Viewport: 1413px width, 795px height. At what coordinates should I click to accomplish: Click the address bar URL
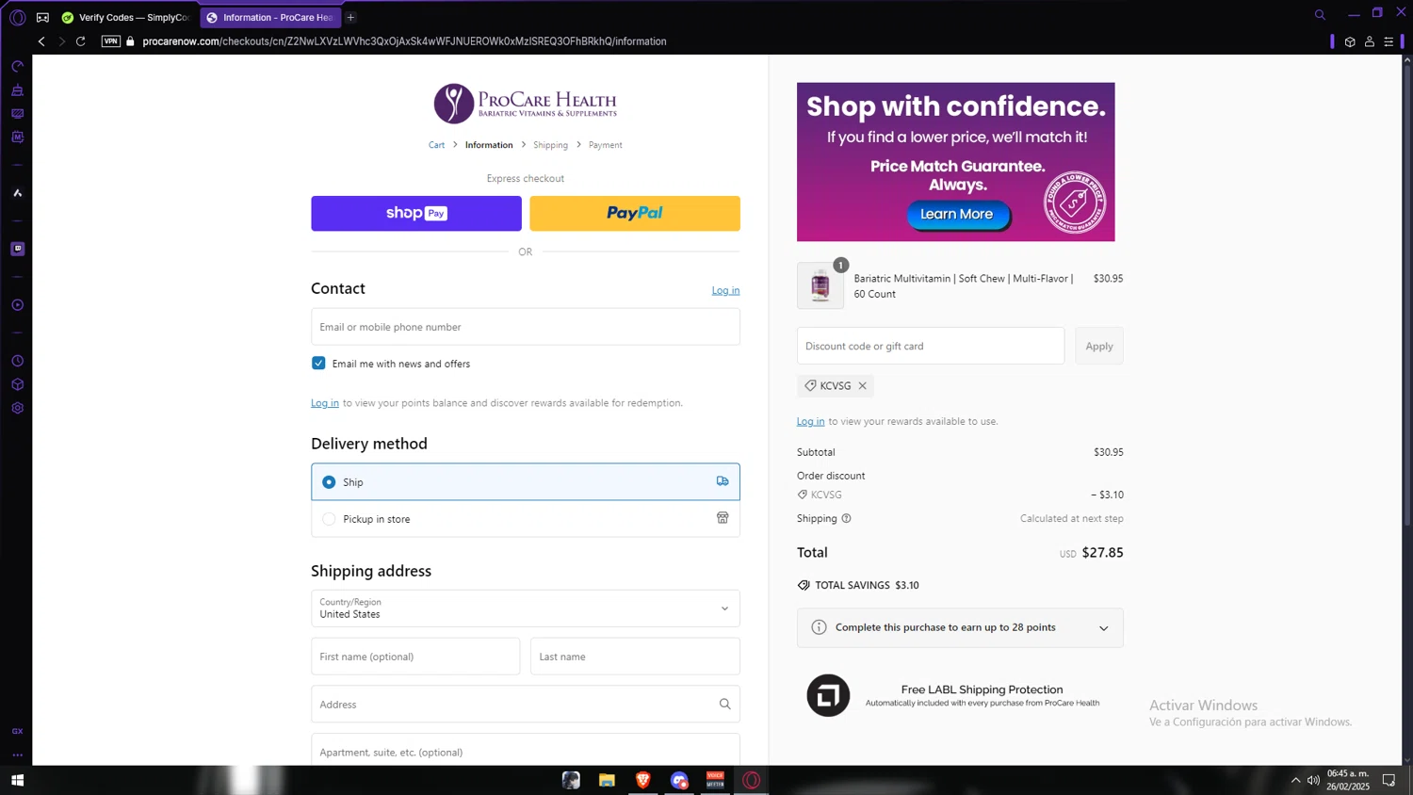click(404, 41)
